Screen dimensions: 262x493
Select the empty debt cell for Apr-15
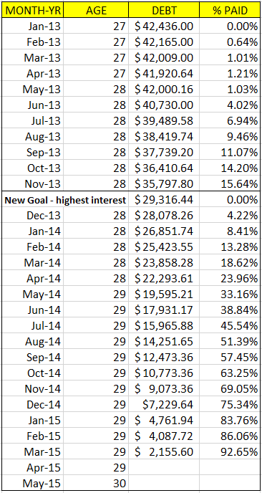click(164, 467)
